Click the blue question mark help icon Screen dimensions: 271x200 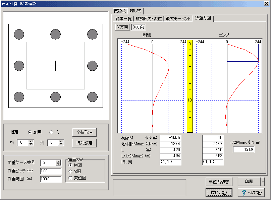coord(244,193)
